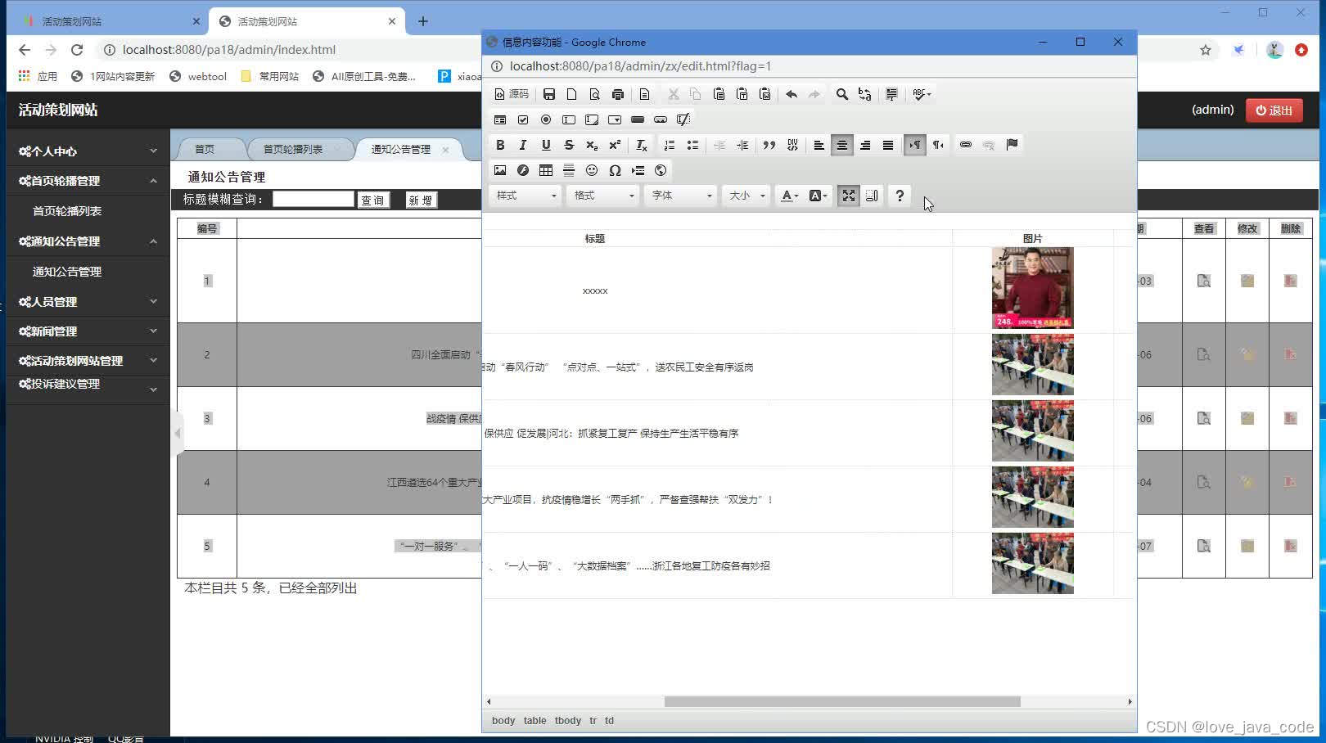Insert a form with the Form icon
1326x743 pixels.
500,119
